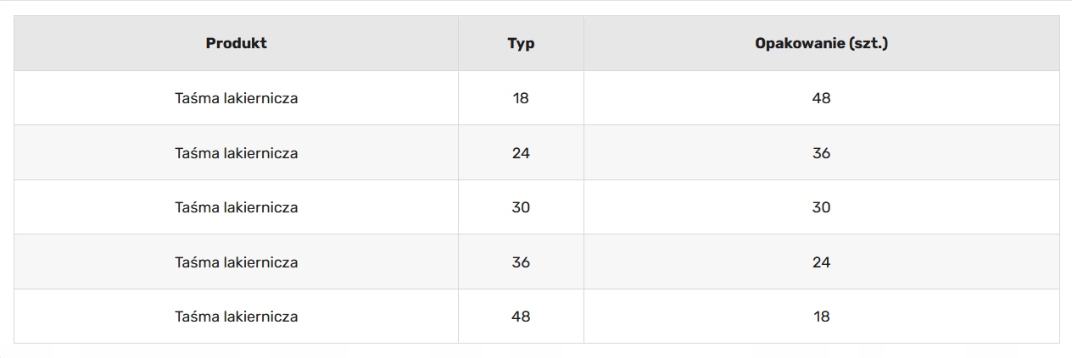Click packaging quantity 24 in the Opakowanie column
Viewport: 1072px width, 358px height.
pyautogui.click(x=821, y=262)
